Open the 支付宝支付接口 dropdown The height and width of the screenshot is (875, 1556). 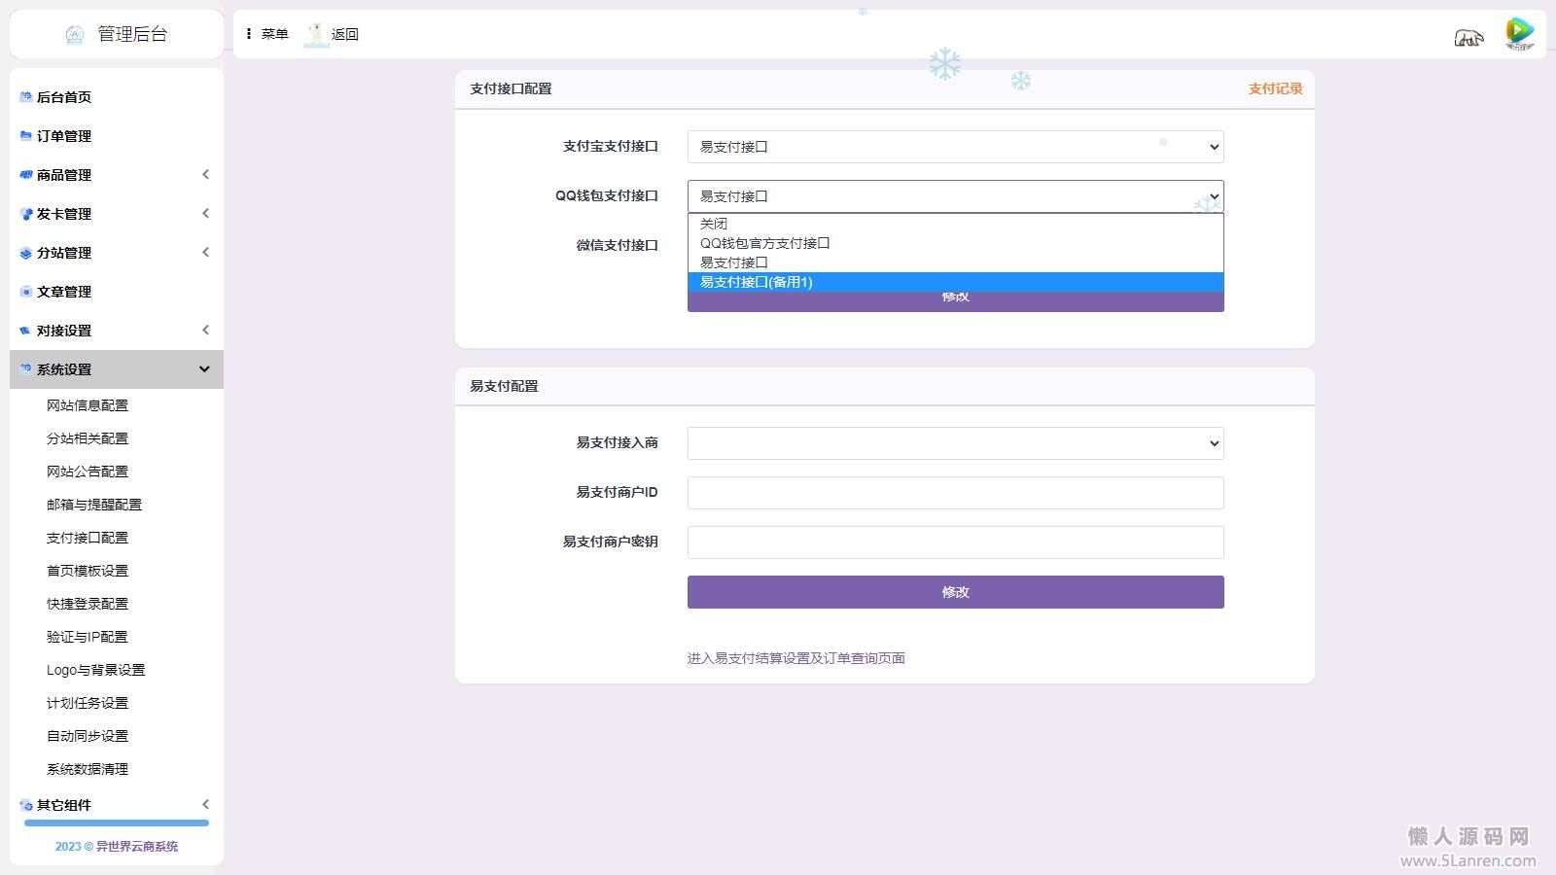[x=955, y=147]
